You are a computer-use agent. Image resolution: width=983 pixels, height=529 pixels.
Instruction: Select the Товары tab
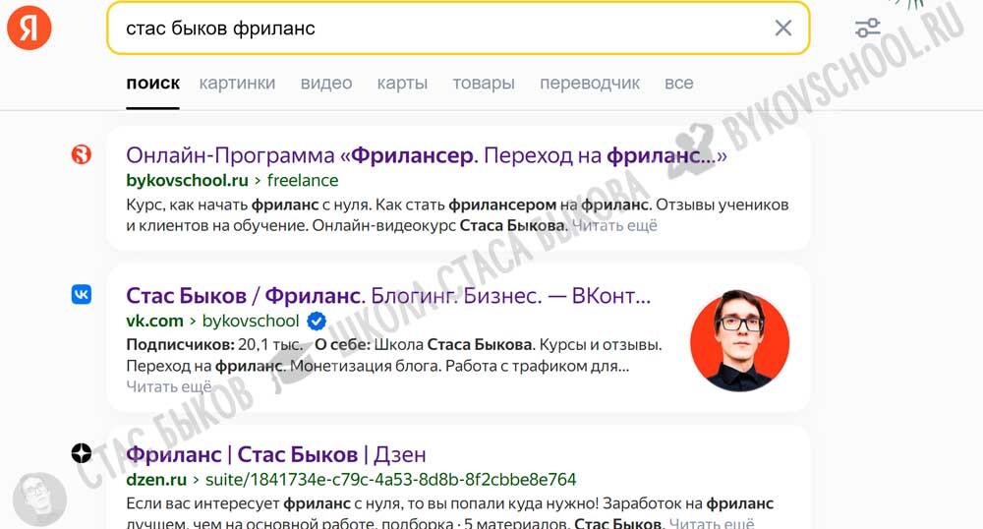pyautogui.click(x=484, y=83)
